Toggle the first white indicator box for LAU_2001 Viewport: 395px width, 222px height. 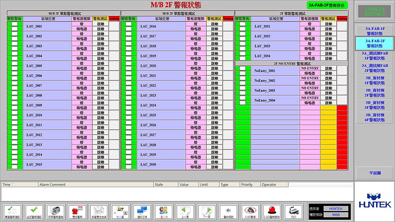point(14,24)
